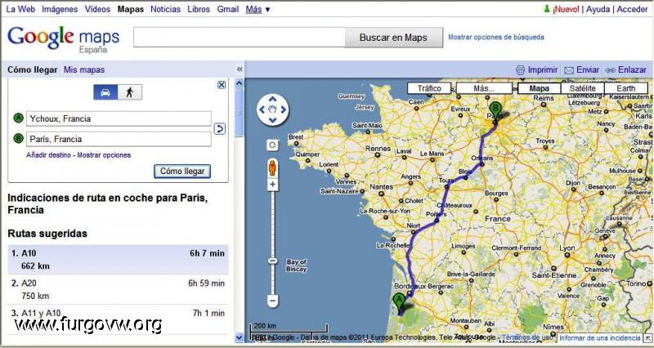Click the Google Maps España logo
This screenshot has width=654, height=348.
point(64,39)
